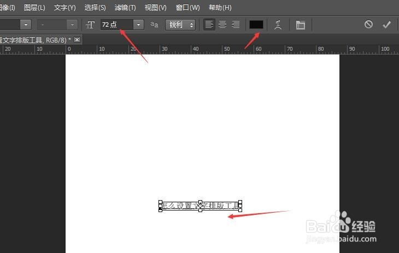Expand the font family dropdown arrow
The height and width of the screenshot is (253, 399).
point(26,25)
